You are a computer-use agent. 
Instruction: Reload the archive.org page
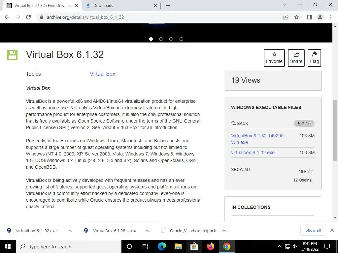28,17
